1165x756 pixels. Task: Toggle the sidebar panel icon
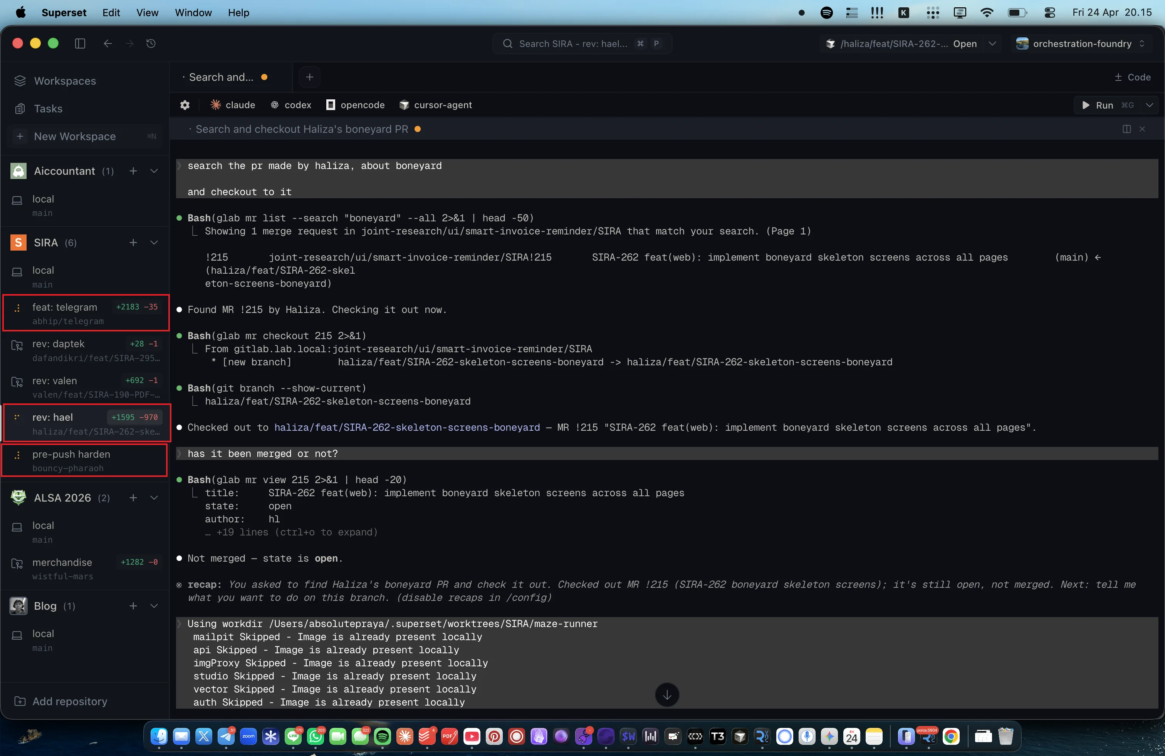click(x=80, y=43)
